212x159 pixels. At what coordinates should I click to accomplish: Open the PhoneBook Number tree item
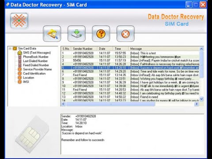(36, 57)
